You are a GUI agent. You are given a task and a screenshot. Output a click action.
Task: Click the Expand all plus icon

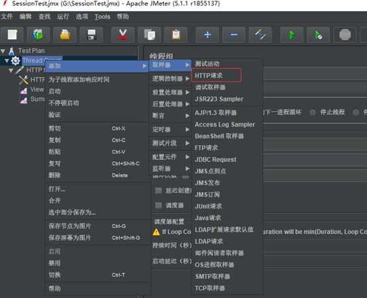[x=207, y=34]
